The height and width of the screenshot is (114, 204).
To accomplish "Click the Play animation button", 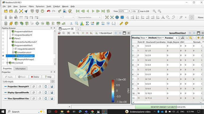I will (93, 11).
